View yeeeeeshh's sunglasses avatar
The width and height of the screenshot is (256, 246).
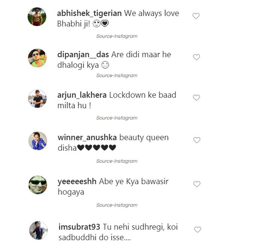tap(38, 185)
